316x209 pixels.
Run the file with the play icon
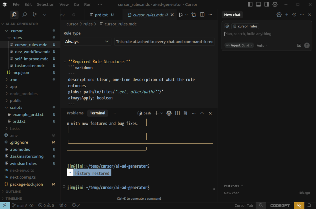click(181, 15)
